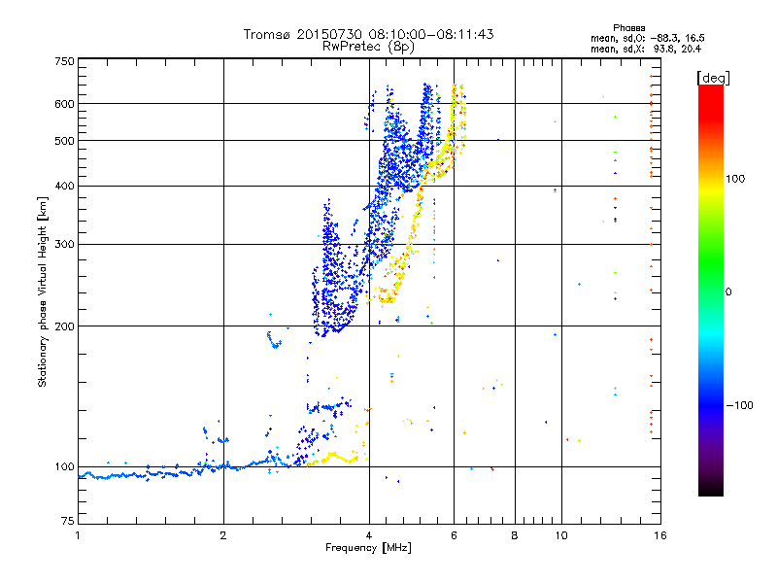Click the "Phases" heading text
Image resolution: width=777 pixels, height=583 pixels.
(x=629, y=28)
